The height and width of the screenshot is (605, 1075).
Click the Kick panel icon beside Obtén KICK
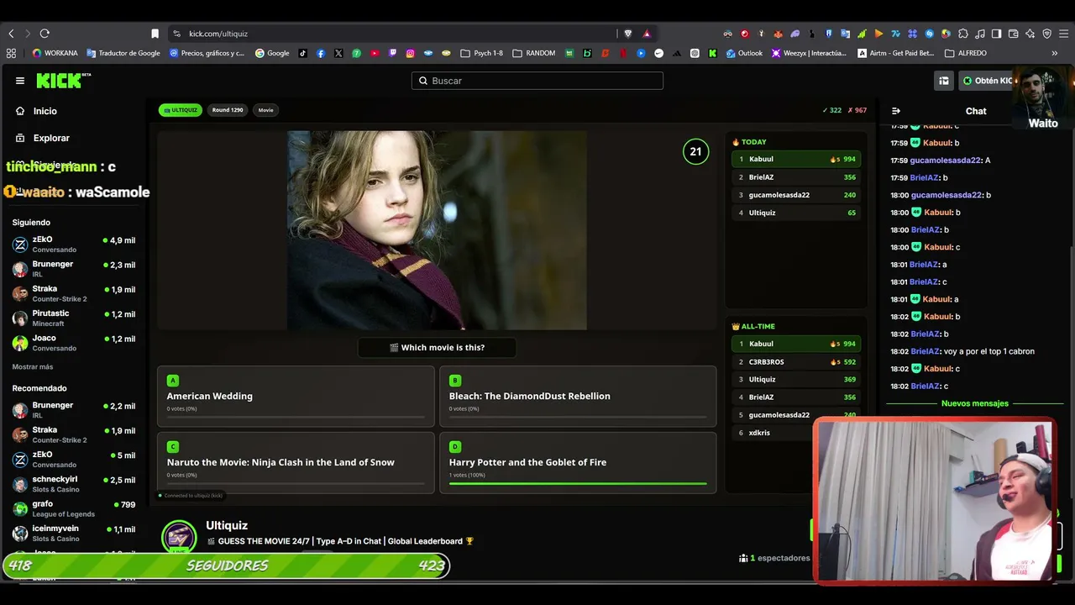[x=944, y=81]
